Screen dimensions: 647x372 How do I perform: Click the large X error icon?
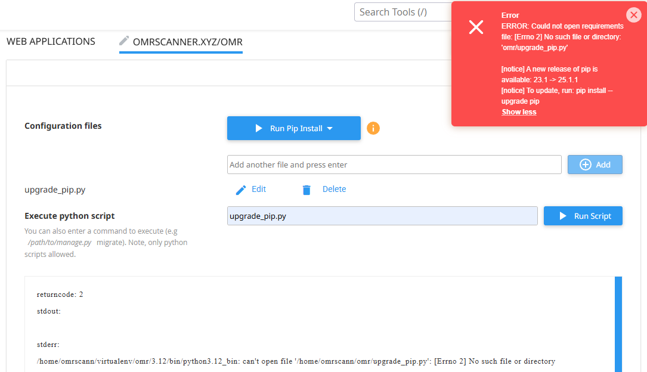point(476,27)
